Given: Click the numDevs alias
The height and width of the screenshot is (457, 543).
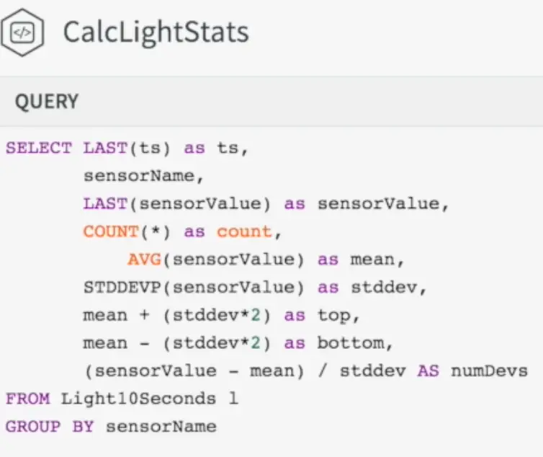Looking at the screenshot, I should (x=489, y=371).
